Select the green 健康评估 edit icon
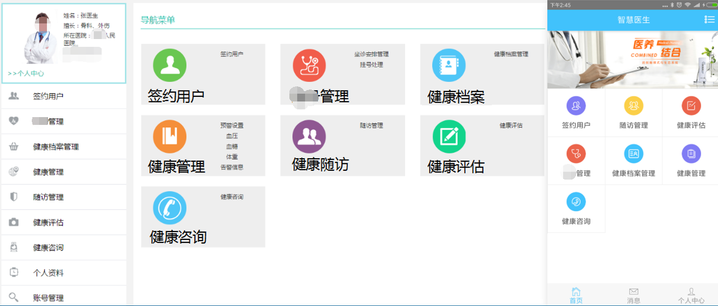This screenshot has width=718, height=306. coord(449,136)
